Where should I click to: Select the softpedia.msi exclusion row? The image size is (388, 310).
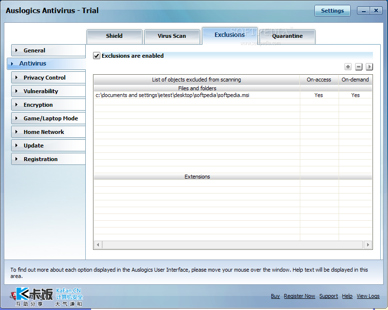pyautogui.click(x=233, y=95)
